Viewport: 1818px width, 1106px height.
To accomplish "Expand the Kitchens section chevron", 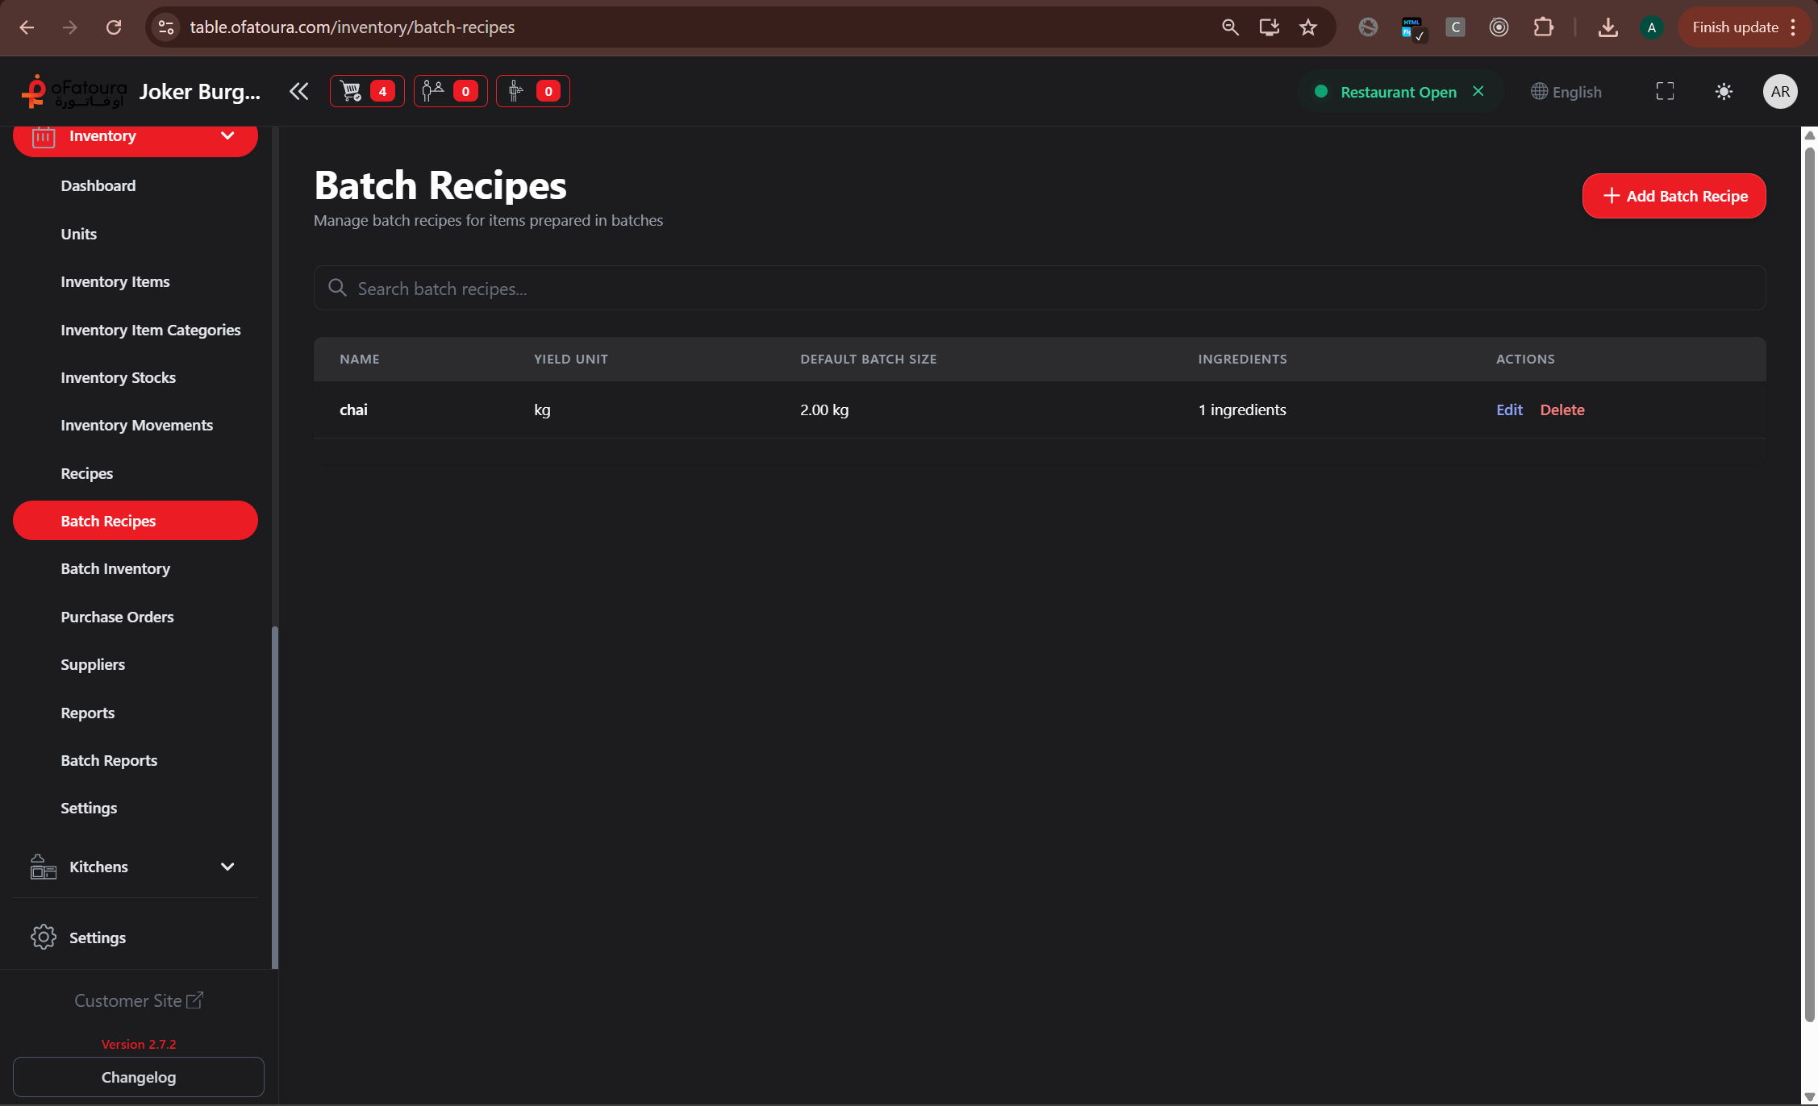I will [x=227, y=866].
